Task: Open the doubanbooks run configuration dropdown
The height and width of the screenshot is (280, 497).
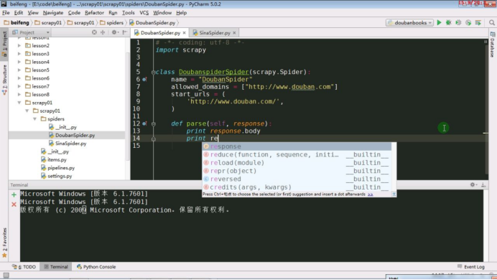Action: 409,22
